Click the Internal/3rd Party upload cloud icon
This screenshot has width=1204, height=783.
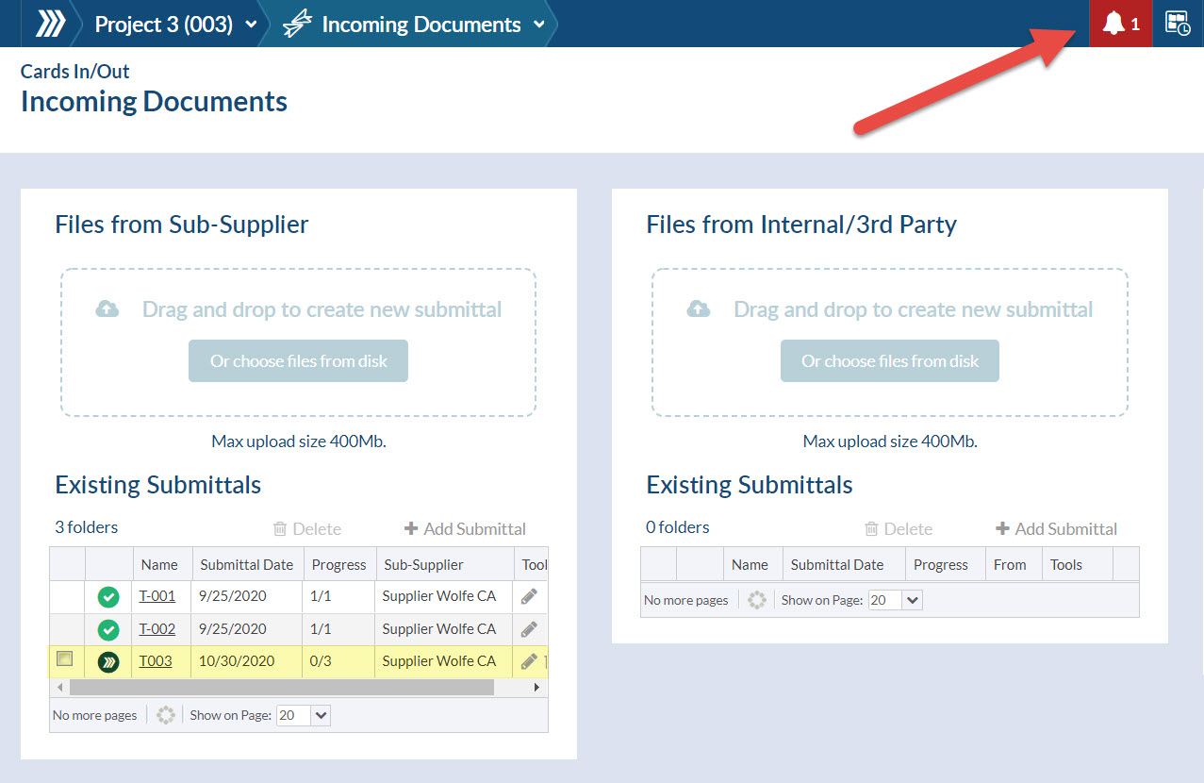[699, 308]
